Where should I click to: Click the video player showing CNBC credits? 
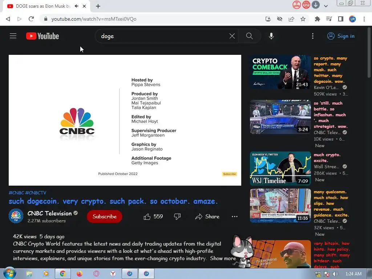125,120
